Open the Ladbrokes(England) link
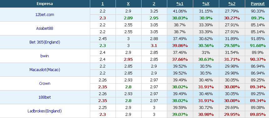The height and width of the screenshot is (118, 269). coord(44,111)
